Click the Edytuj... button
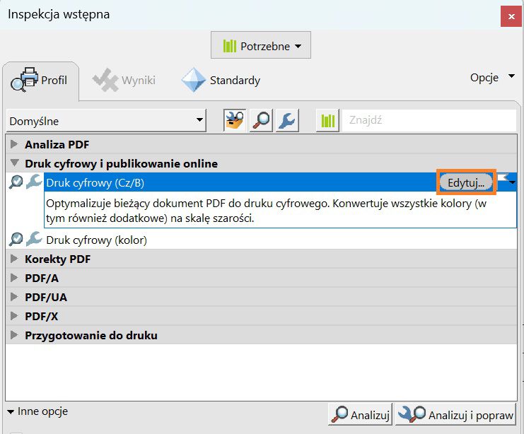Screen dimensions: 524x434 point(466,183)
